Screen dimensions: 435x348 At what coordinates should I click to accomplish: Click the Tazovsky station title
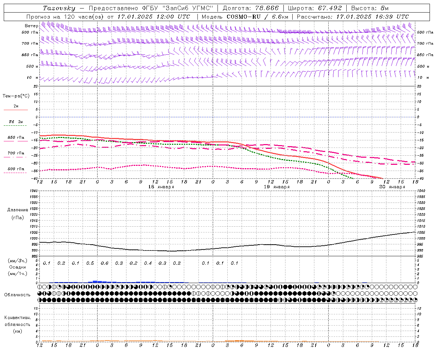(x=59, y=8)
